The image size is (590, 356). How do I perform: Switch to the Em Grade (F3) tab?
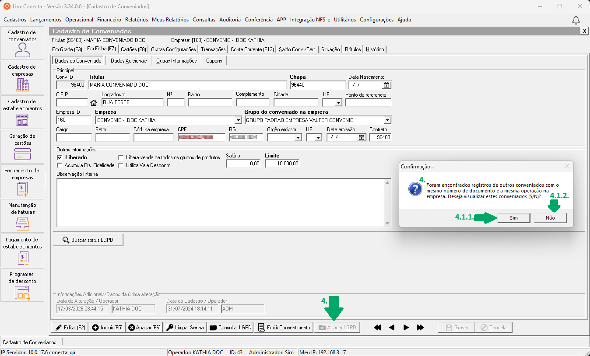point(67,49)
